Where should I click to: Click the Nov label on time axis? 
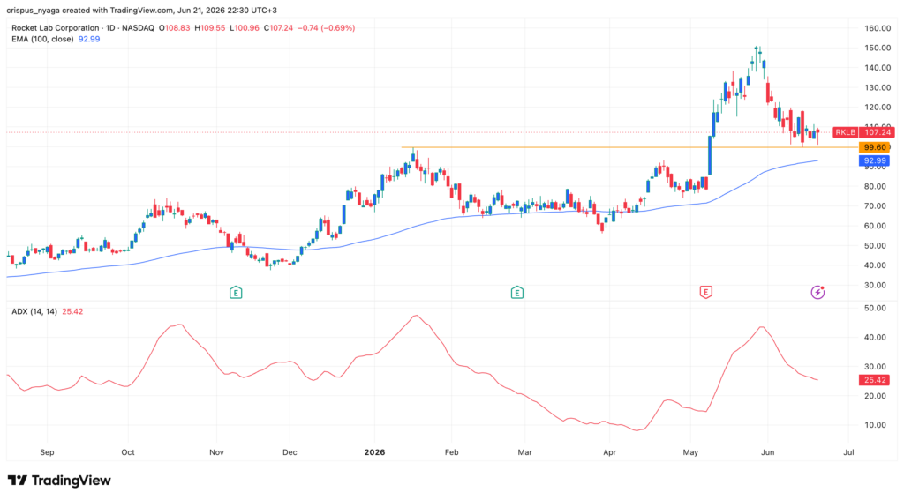(x=217, y=452)
